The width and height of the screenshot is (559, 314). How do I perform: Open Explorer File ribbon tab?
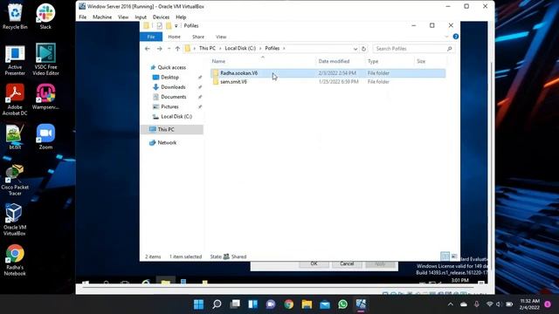click(x=151, y=37)
